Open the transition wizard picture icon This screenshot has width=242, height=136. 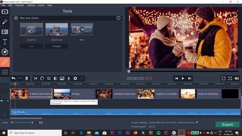coord(62,79)
